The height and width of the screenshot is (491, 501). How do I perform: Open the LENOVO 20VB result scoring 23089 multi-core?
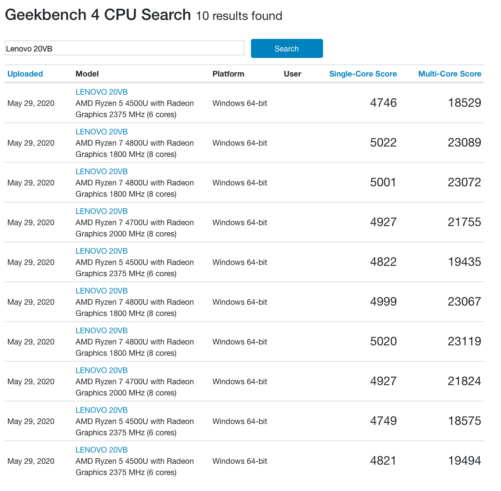[101, 132]
